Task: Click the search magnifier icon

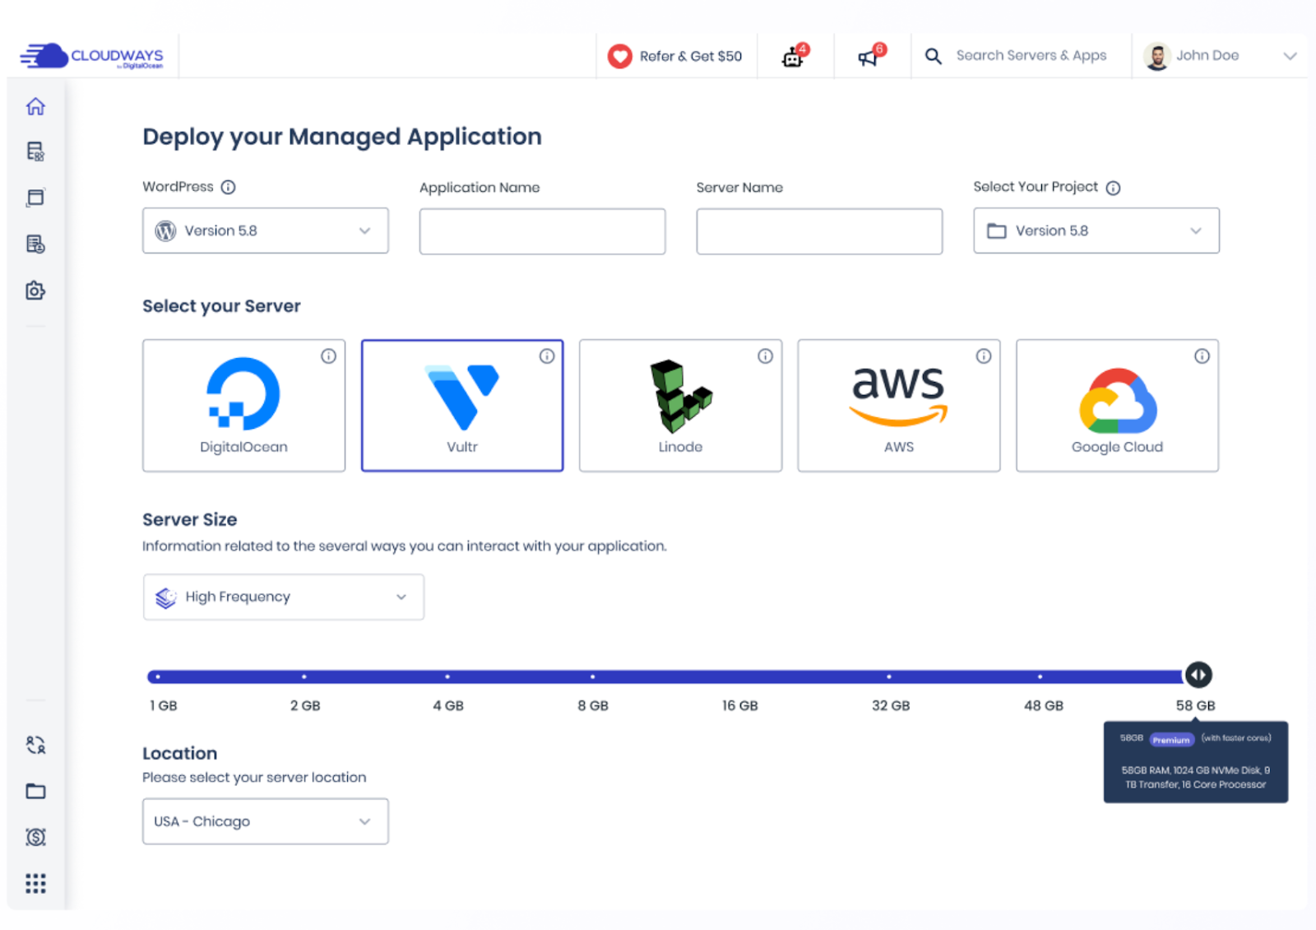Action: (933, 55)
